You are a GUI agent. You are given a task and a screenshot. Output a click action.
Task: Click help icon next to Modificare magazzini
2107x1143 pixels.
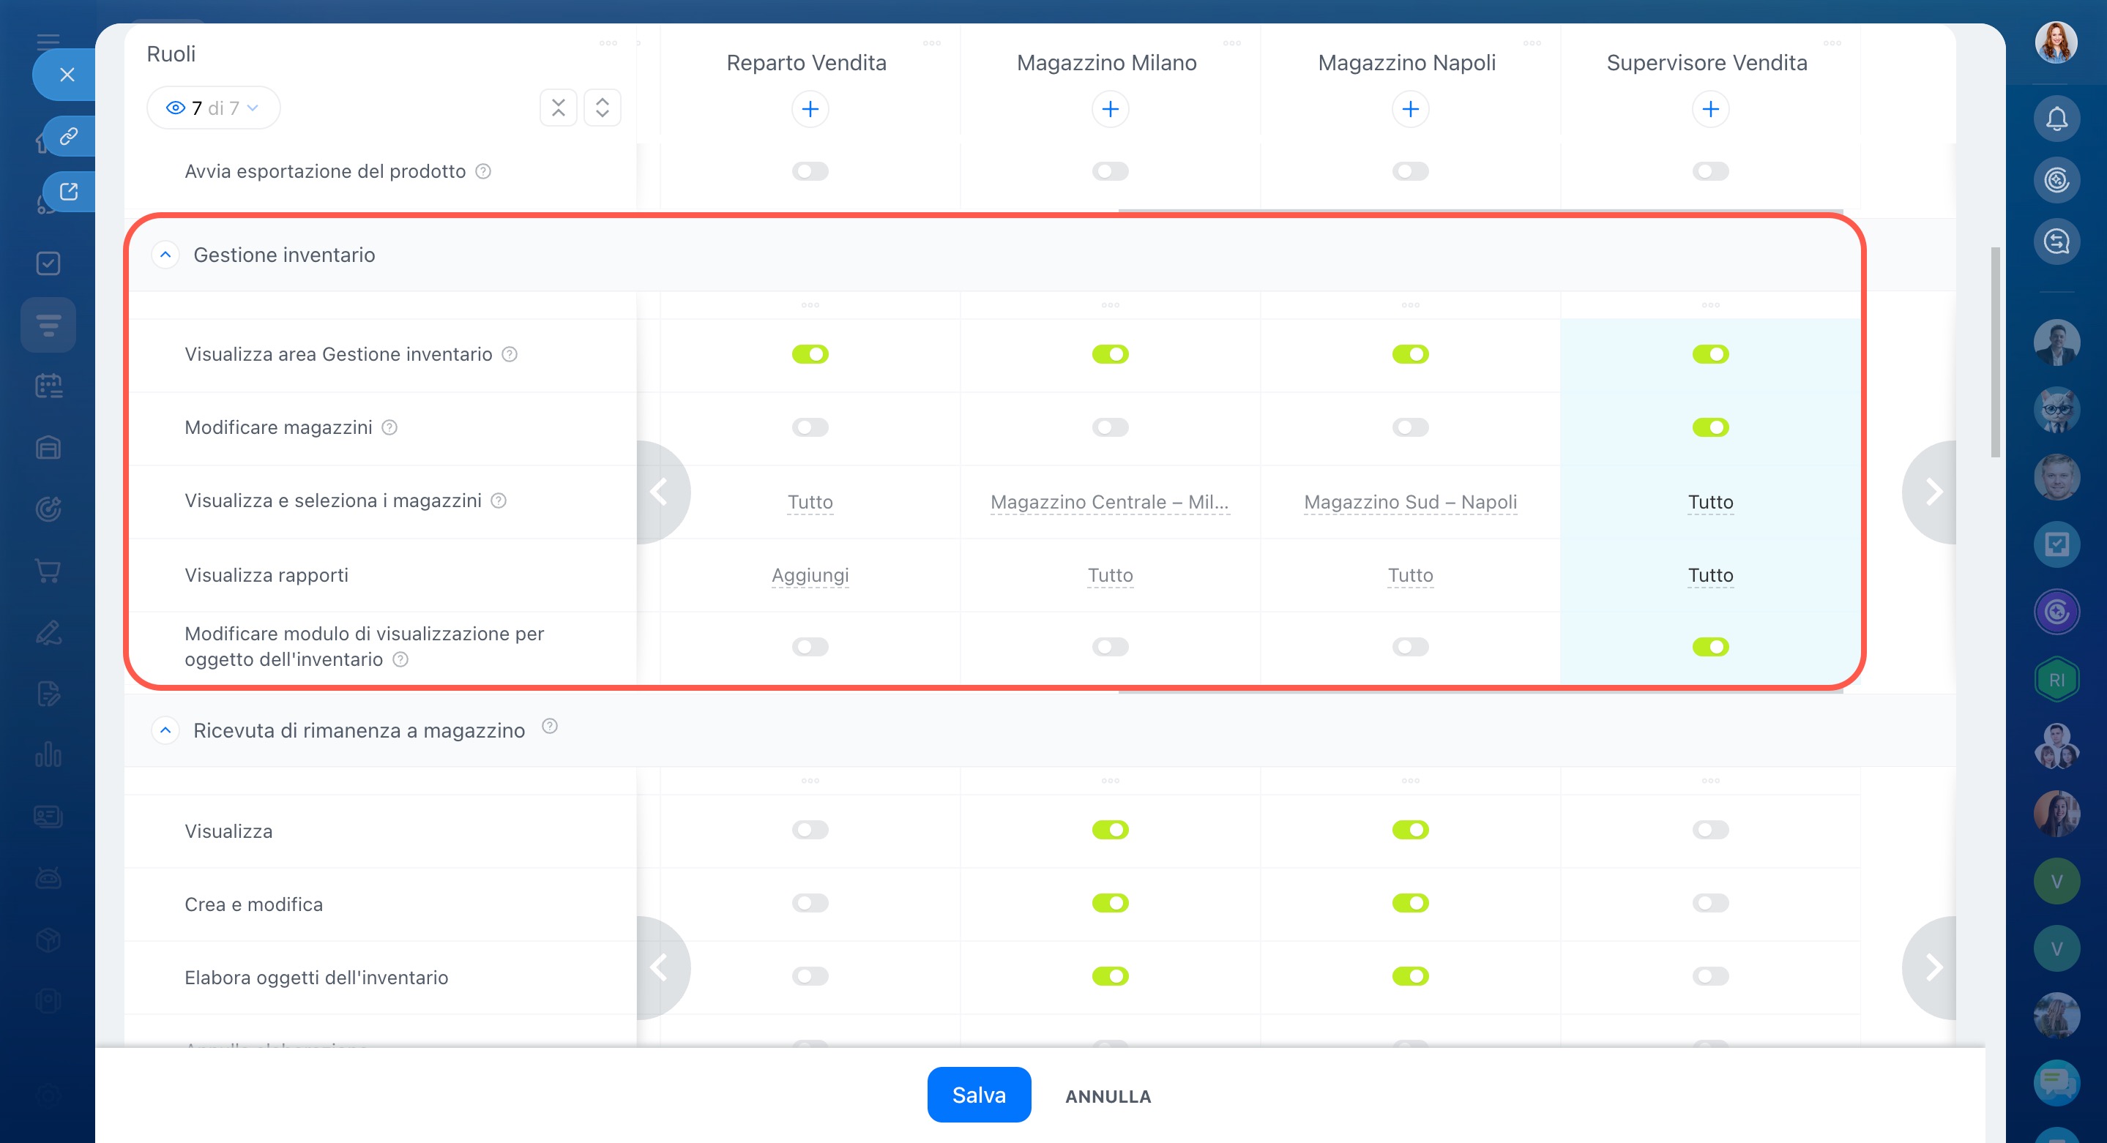389,427
